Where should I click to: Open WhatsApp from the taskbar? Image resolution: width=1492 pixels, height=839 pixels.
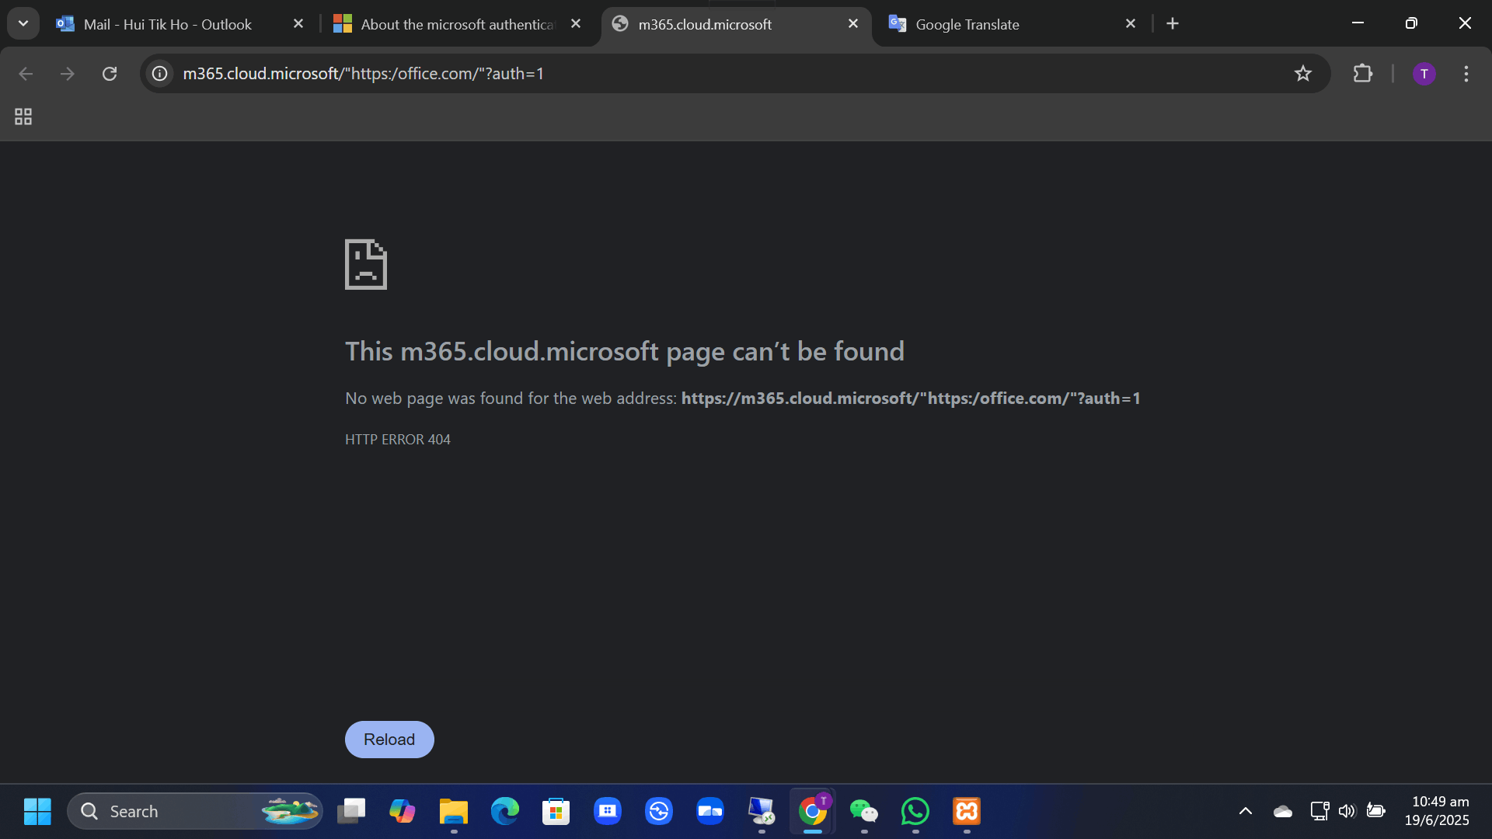[x=915, y=811]
